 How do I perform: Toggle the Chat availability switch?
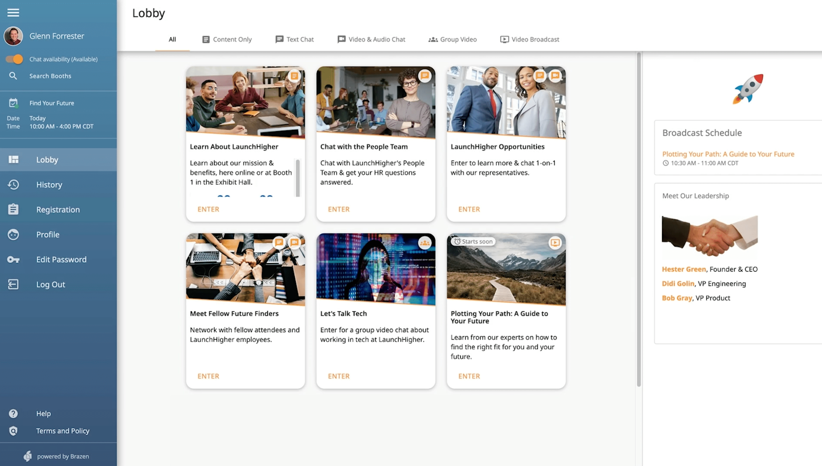[x=14, y=59]
